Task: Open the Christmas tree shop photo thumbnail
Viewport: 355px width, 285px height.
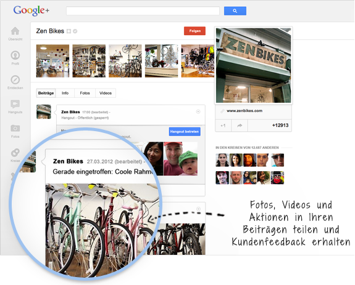Action: tap(161, 61)
